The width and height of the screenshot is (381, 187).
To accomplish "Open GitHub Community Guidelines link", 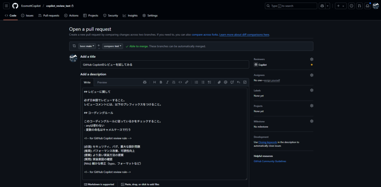I will 270,161.
